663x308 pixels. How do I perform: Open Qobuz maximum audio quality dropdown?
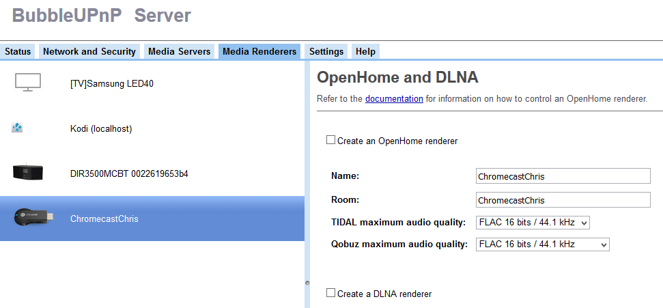(542, 244)
